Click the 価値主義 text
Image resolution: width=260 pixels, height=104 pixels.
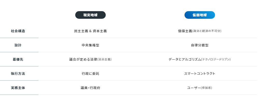click(x=185, y=31)
